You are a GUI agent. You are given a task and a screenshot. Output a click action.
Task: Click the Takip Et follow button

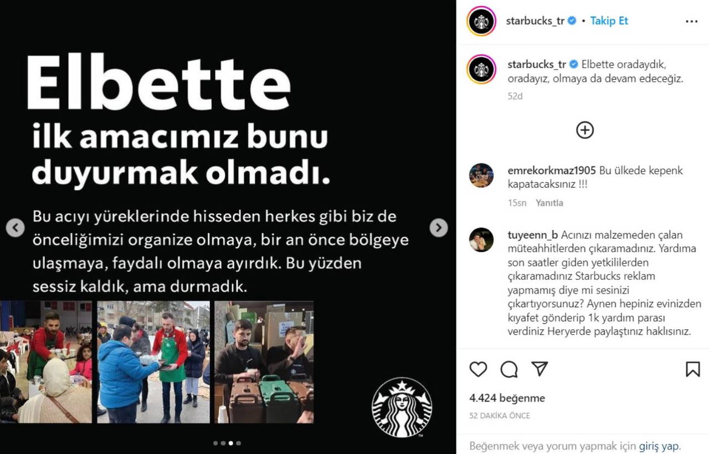[x=609, y=21]
